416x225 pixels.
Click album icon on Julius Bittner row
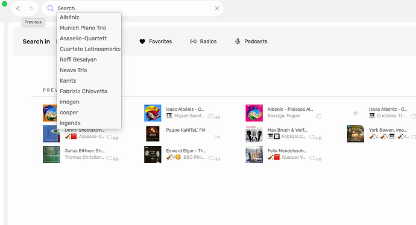(x=109, y=158)
